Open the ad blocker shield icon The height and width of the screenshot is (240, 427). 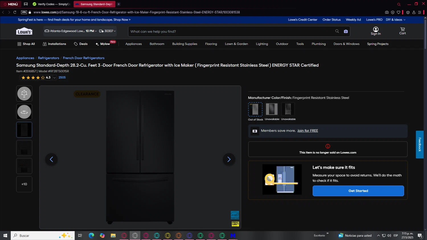(393, 12)
